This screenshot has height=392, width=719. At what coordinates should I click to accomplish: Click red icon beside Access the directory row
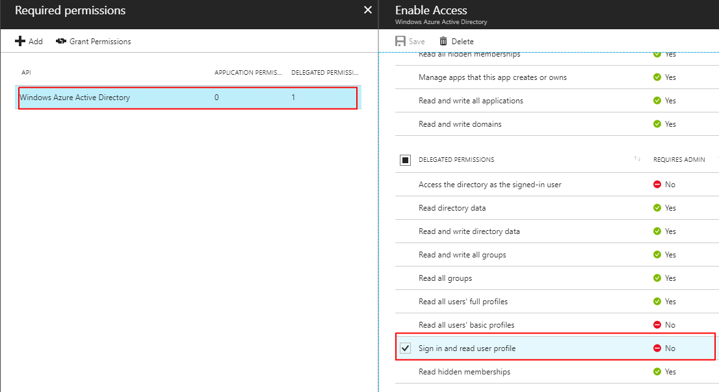(657, 185)
